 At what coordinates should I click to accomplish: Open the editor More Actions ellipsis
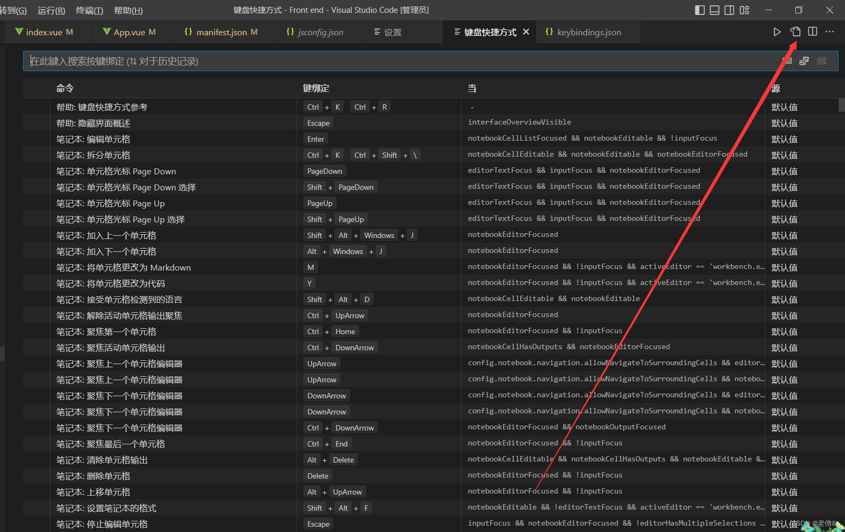coord(829,32)
